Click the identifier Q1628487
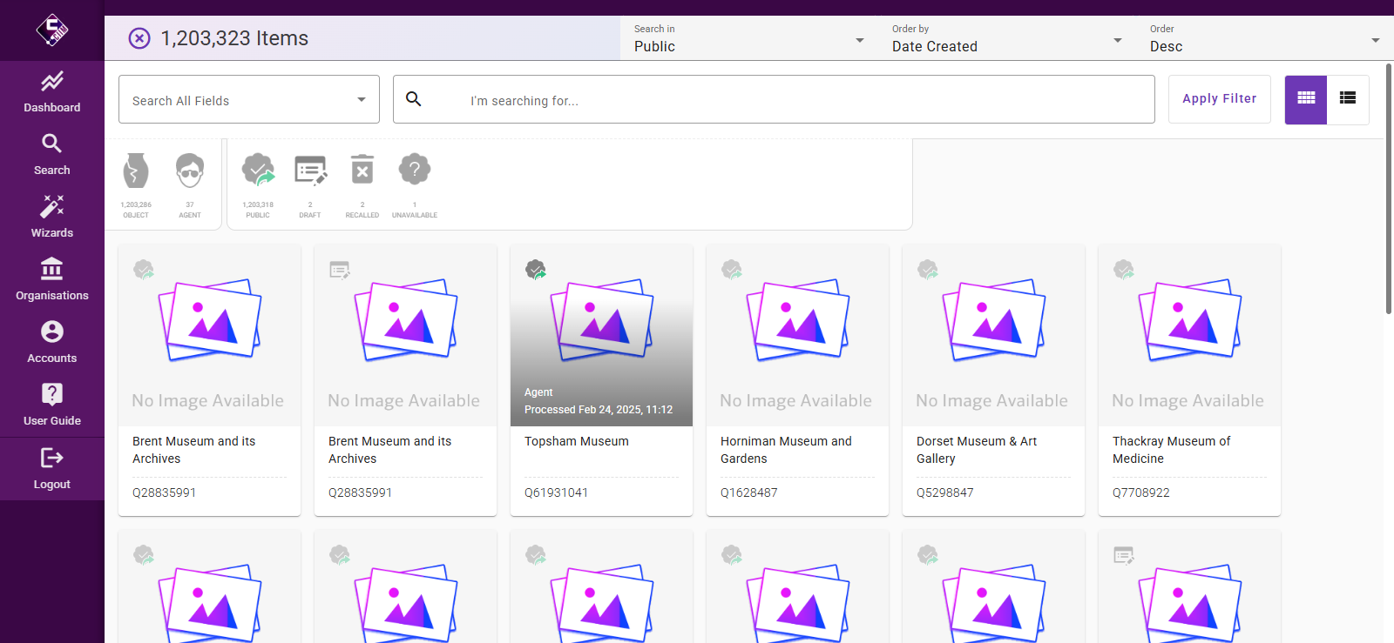Viewport: 1394px width, 643px height. tap(749, 492)
